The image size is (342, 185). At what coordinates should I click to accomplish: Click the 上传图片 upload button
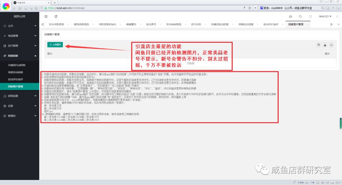[55, 45]
